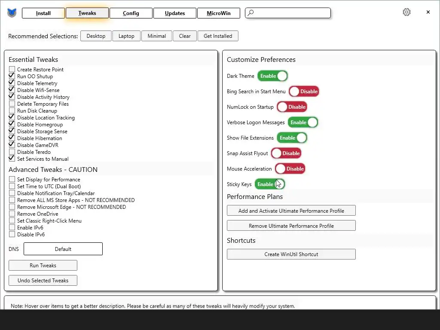
Task: Go to the Updates tab
Action: 175,13
